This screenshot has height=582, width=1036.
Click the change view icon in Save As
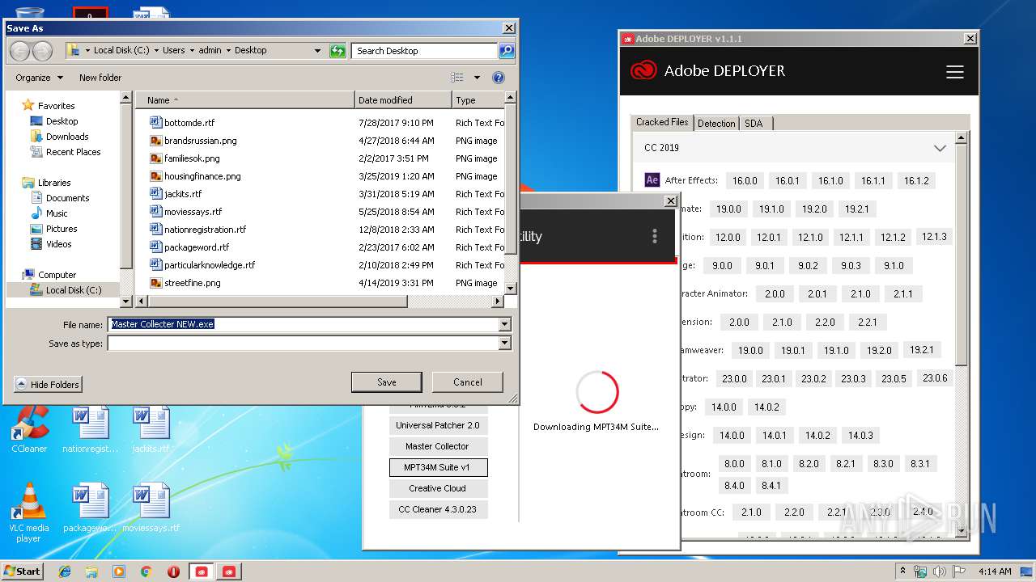[x=457, y=78]
